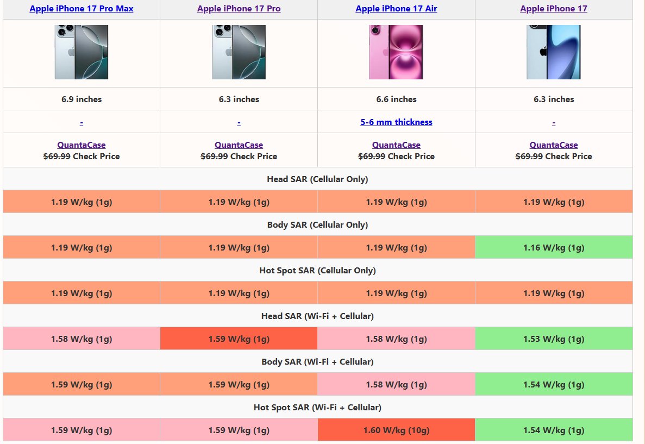Click the Apple iPhone 17 header link
This screenshot has height=444, width=645.
click(x=553, y=9)
